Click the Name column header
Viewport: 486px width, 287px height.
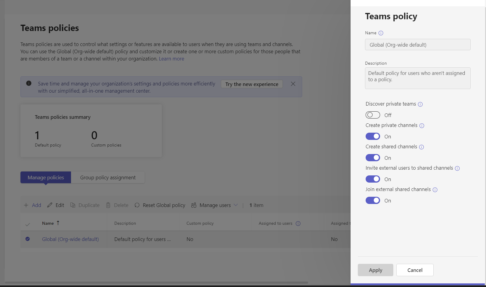point(48,223)
